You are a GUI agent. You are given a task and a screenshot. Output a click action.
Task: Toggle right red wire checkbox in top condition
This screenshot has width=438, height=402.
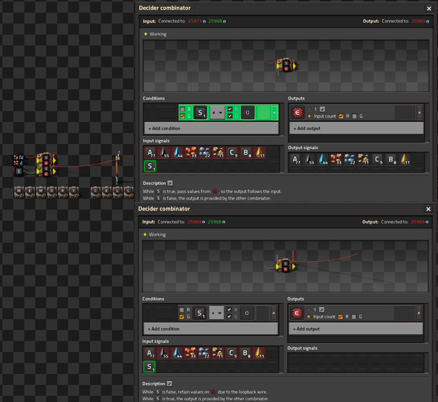pyautogui.click(x=230, y=109)
